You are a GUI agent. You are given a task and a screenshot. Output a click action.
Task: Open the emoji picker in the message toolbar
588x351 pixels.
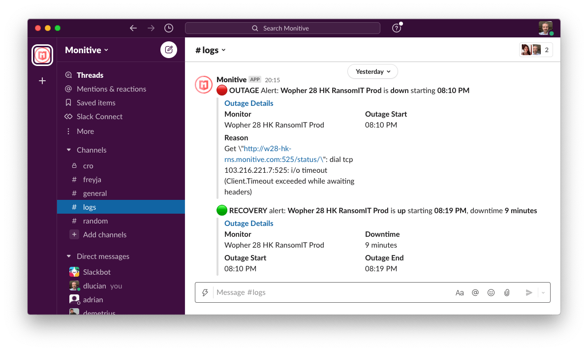tap(491, 292)
